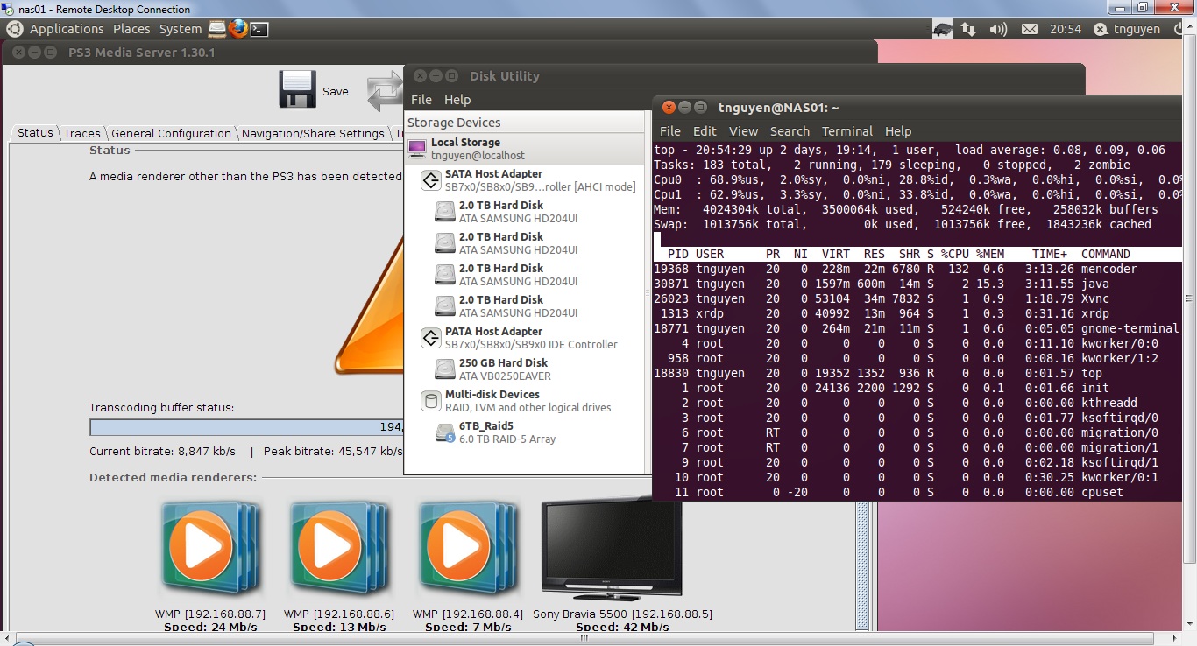The width and height of the screenshot is (1197, 646).
Task: Click the restart arrows icon beside Save
Action: click(385, 92)
